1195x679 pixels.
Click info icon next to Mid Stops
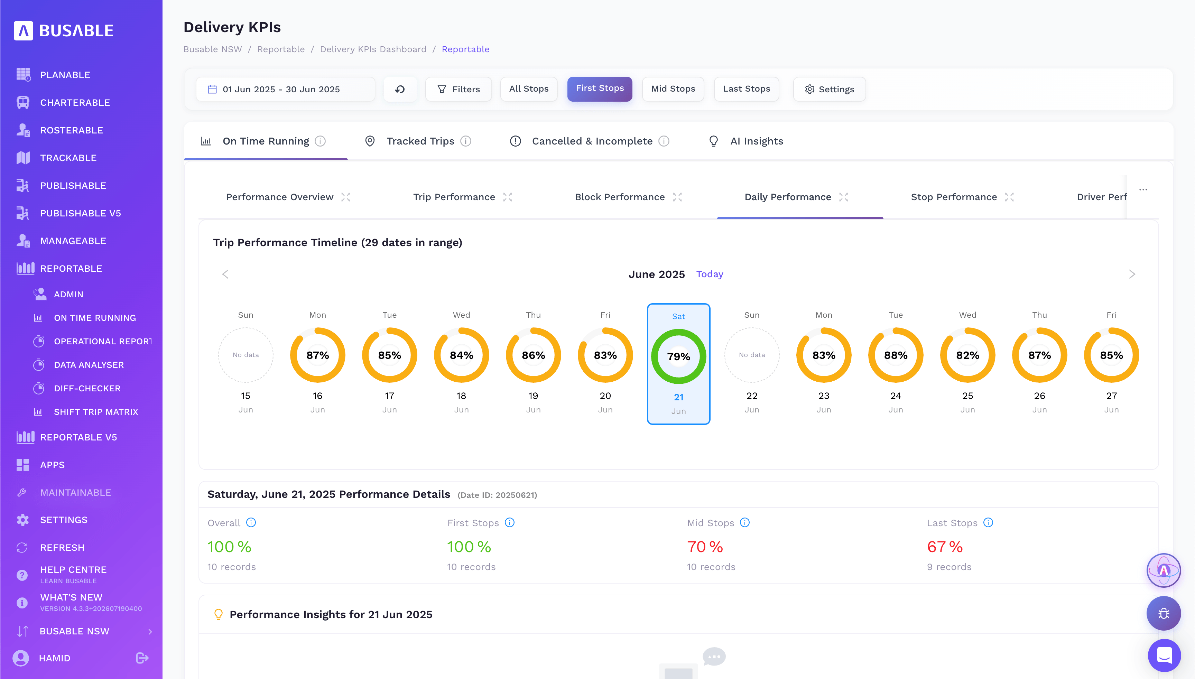point(745,522)
